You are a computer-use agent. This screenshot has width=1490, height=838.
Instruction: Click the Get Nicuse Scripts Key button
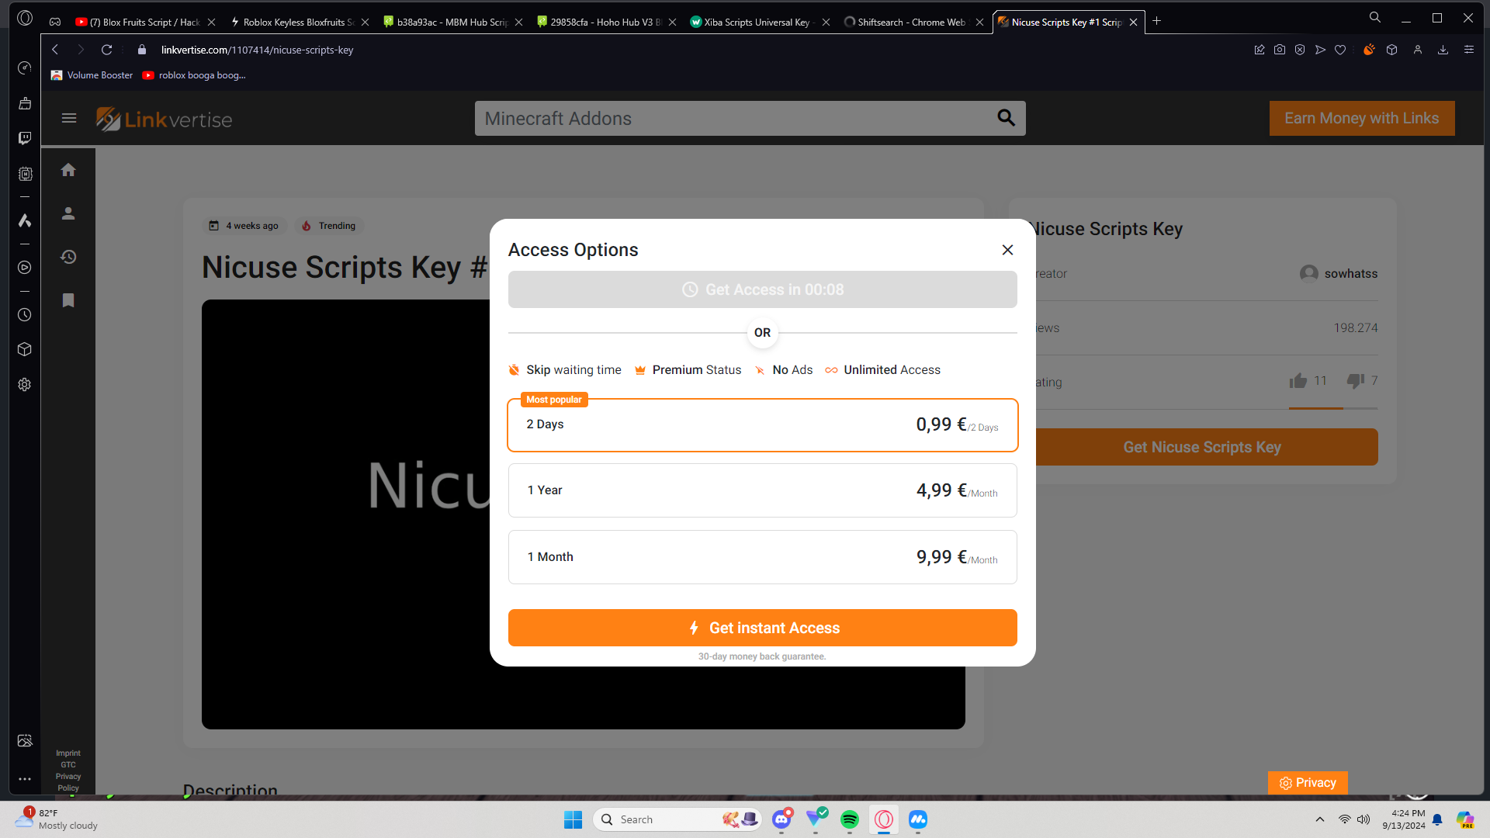pos(1207,447)
